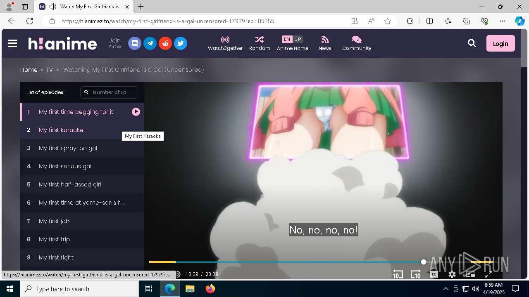529x297 pixels.
Task: Open the Twitter join link
Action: (181, 43)
